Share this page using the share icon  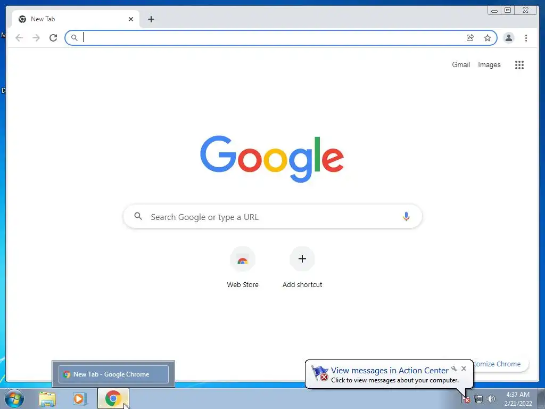click(x=470, y=38)
